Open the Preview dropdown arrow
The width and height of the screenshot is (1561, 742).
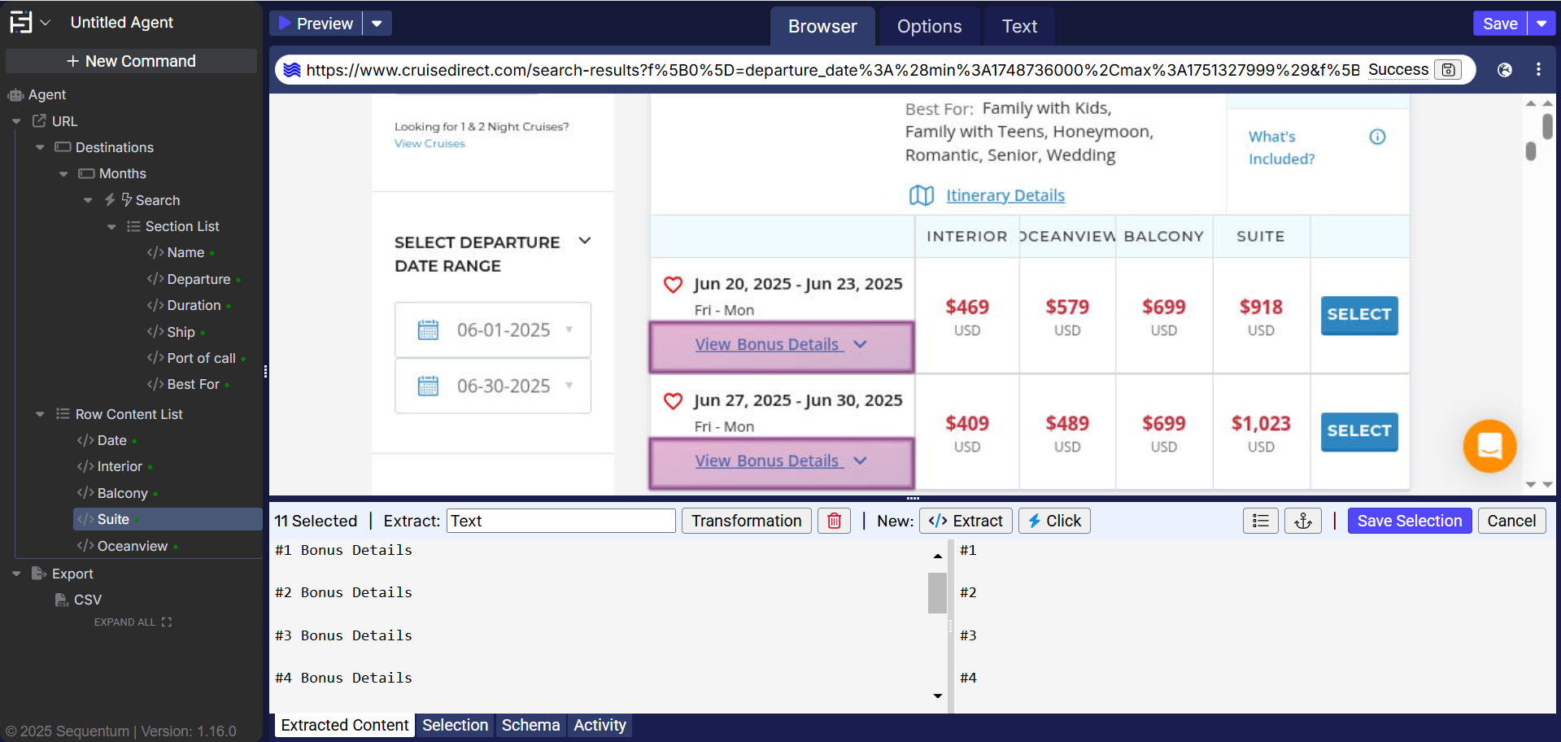(377, 24)
